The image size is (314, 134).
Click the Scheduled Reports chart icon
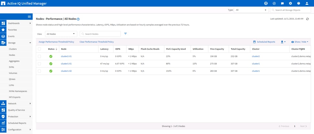3,123
